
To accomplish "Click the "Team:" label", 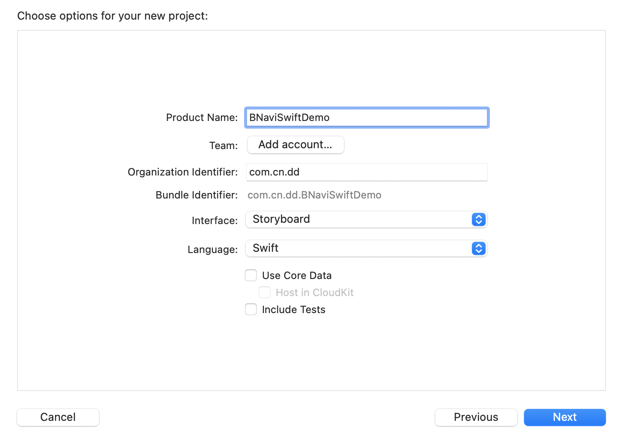I will (x=223, y=146).
